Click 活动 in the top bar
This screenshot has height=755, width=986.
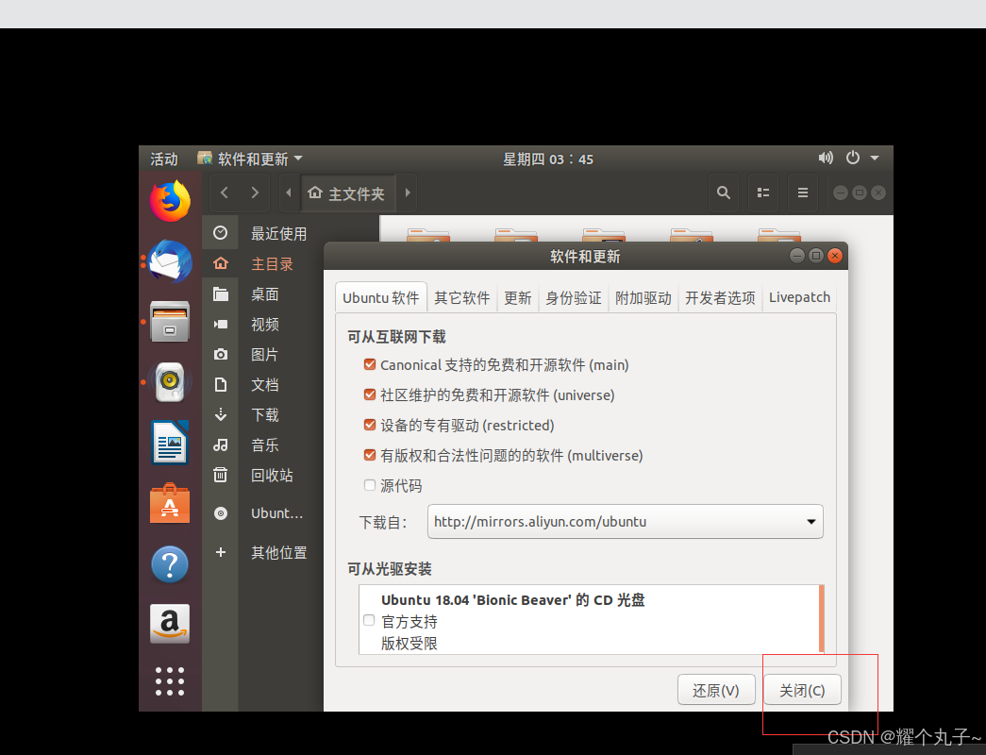point(163,159)
